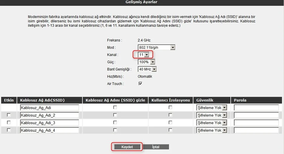
Task: Enable the Etkin checkbox for Kablosuz_Ag_Adi_2
Action: 9,115
